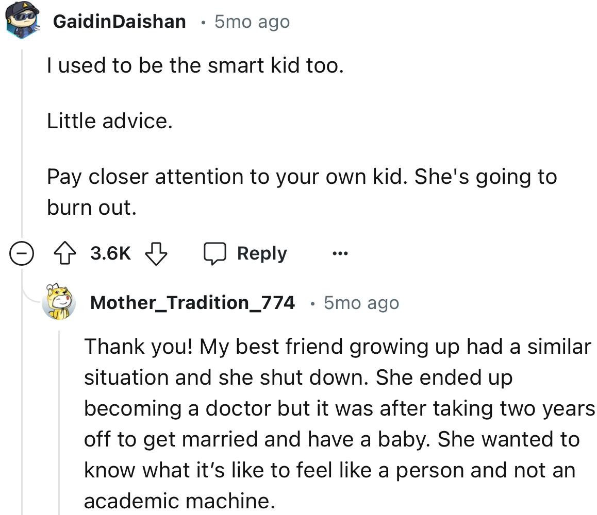Click the 3.6K vote count

click(109, 253)
